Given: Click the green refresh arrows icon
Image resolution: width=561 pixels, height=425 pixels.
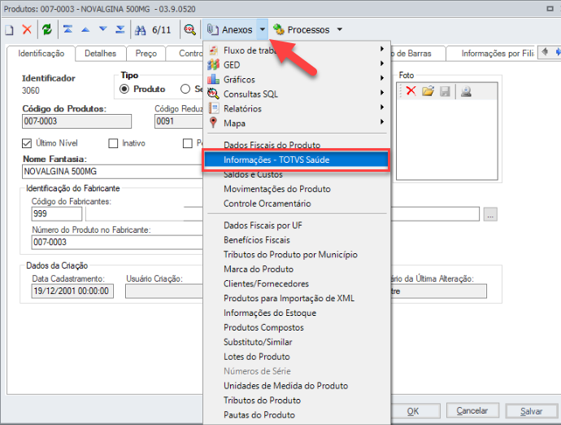Looking at the screenshot, I should (x=47, y=29).
